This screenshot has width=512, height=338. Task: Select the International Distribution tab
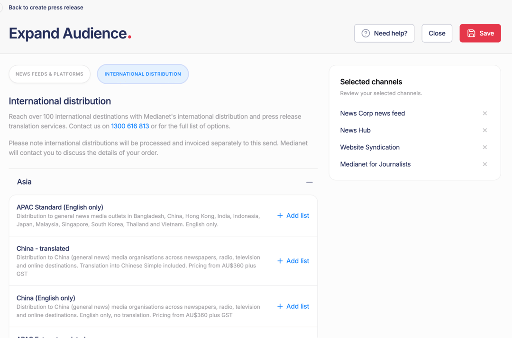tap(143, 74)
